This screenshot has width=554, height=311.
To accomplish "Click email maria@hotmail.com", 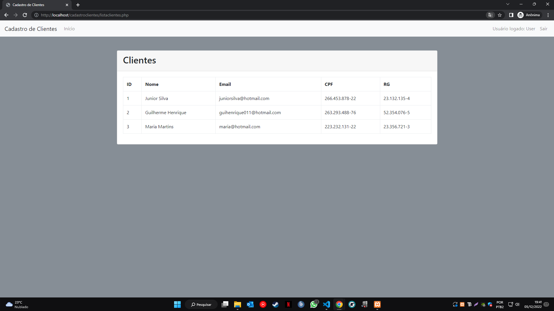I will [240, 127].
